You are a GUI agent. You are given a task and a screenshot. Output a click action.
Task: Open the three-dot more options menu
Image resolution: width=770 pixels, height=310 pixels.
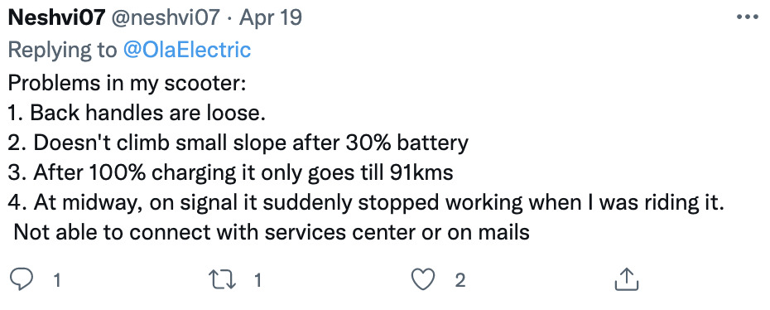748,17
